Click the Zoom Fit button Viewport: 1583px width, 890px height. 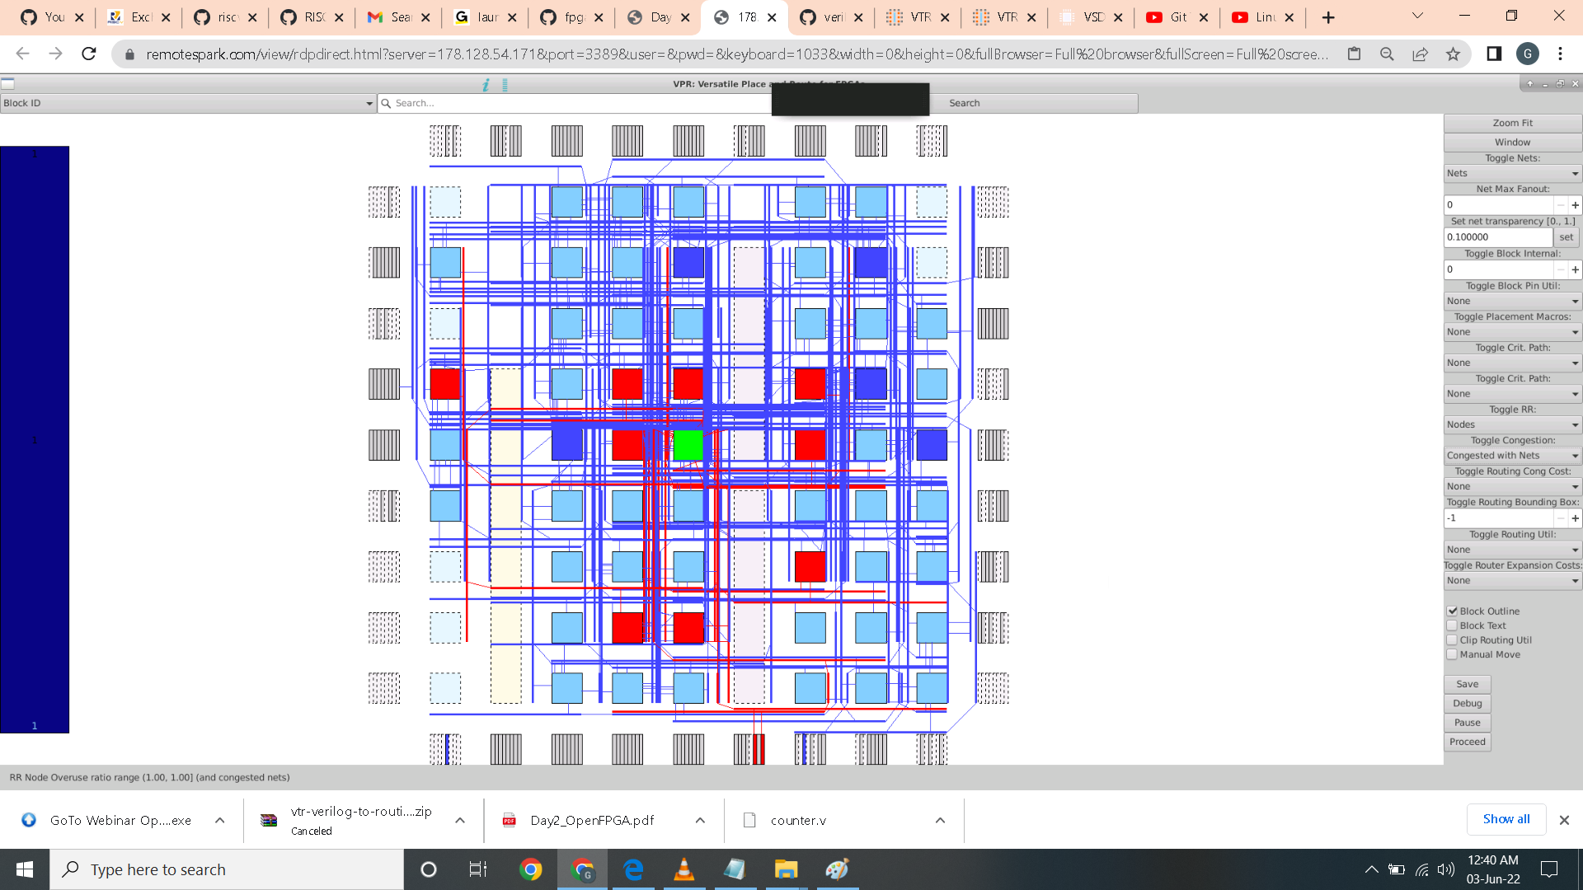1512,123
